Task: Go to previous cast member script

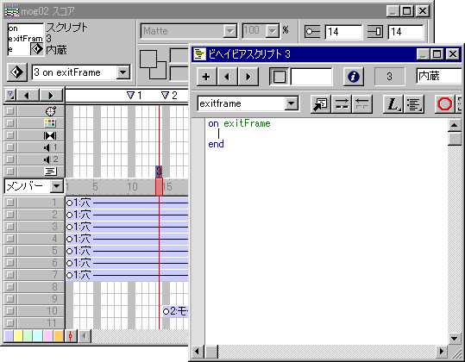Action: tap(227, 77)
